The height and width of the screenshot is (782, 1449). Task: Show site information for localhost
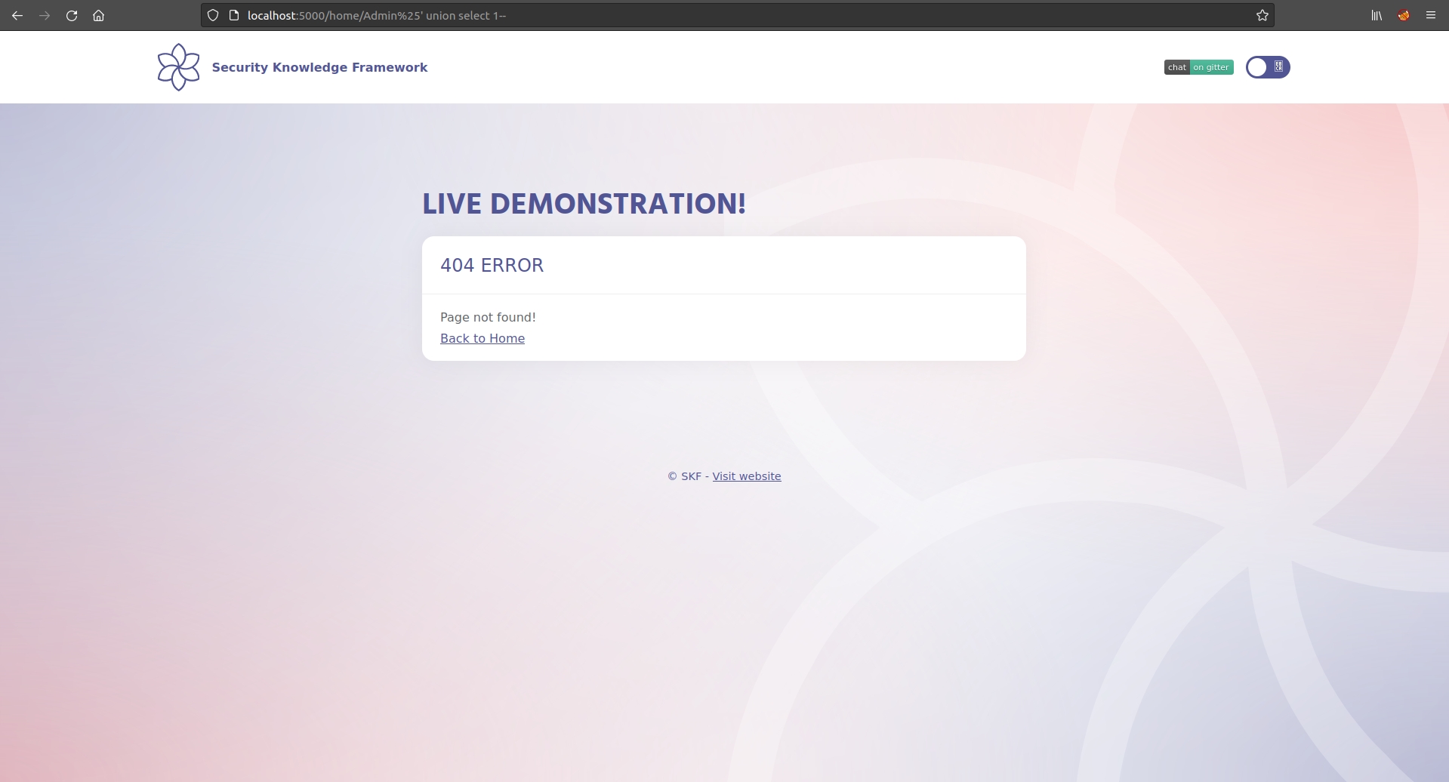[x=234, y=15]
